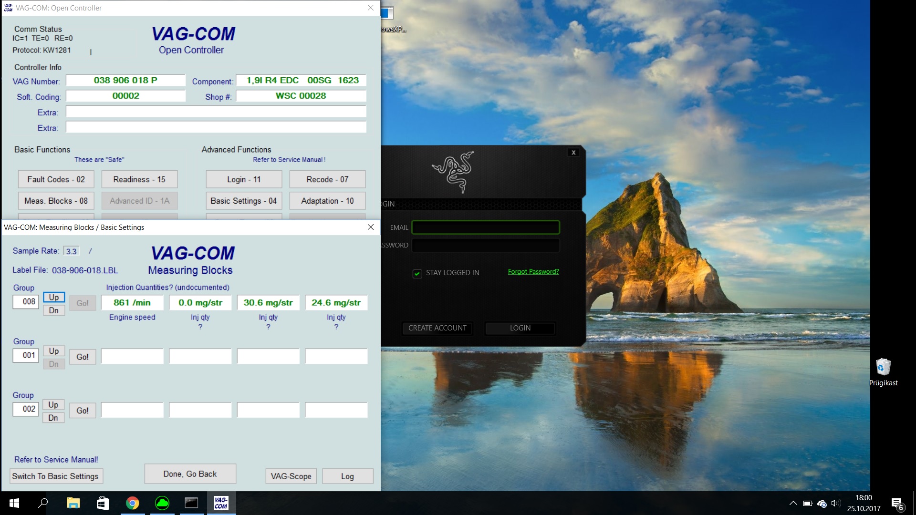Select Soft. Coding value 00002
Viewport: 916px width, 515px height.
(125, 96)
